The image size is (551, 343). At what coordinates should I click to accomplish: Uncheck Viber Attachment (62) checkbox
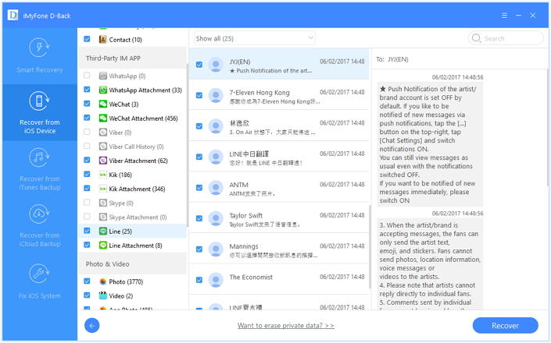(87, 160)
